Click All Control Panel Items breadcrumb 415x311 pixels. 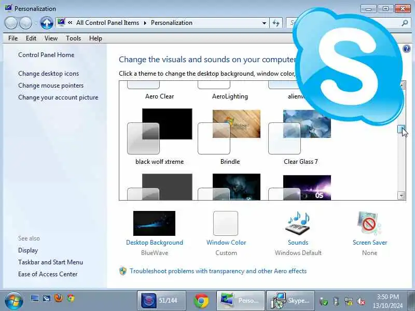point(107,23)
